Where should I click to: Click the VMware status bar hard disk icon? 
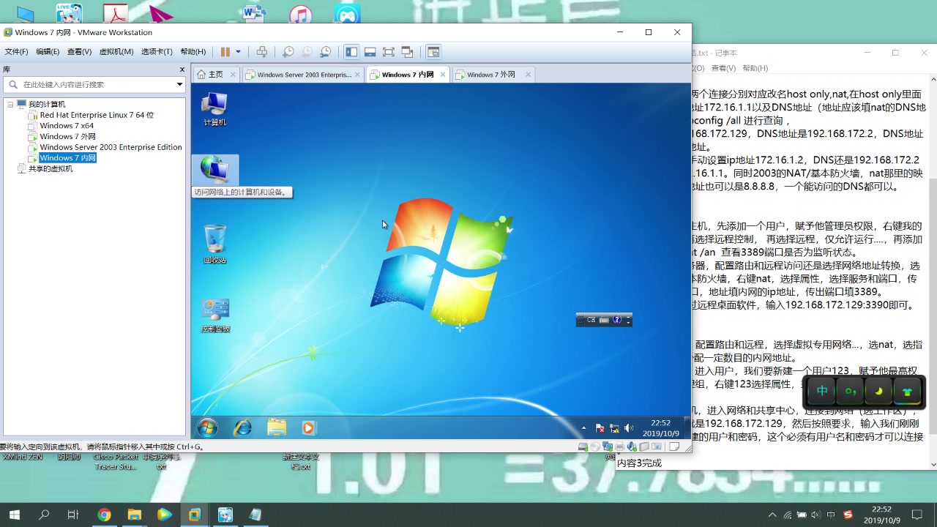tap(583, 446)
